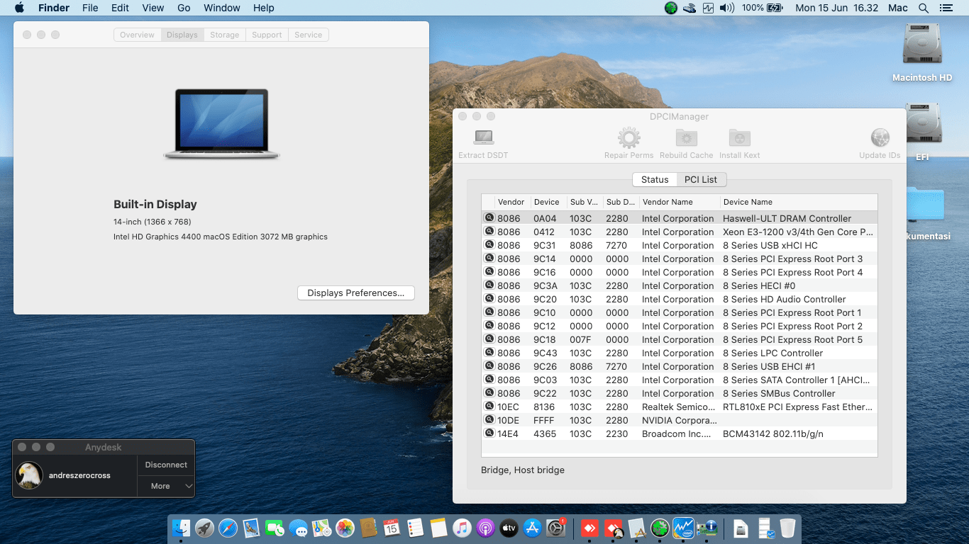Screen dimensions: 969x544
Task: Open Reminders from the Dock
Action: pyautogui.click(x=415, y=528)
